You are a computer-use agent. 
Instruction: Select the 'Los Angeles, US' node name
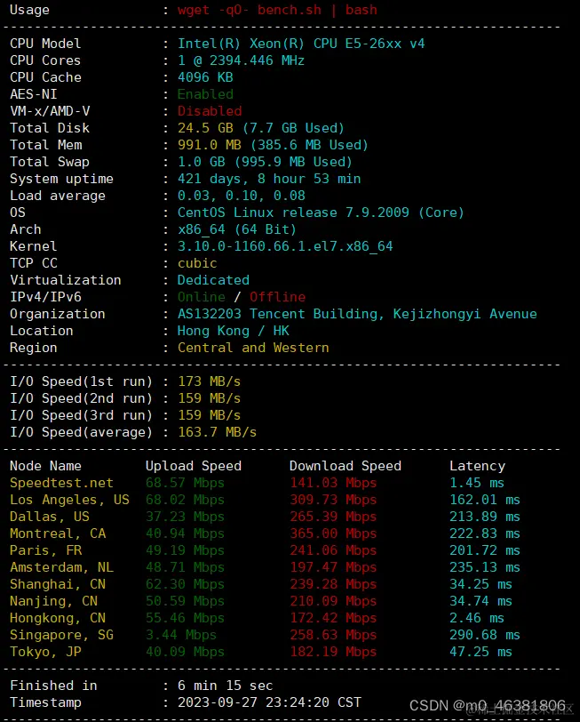coord(69,500)
